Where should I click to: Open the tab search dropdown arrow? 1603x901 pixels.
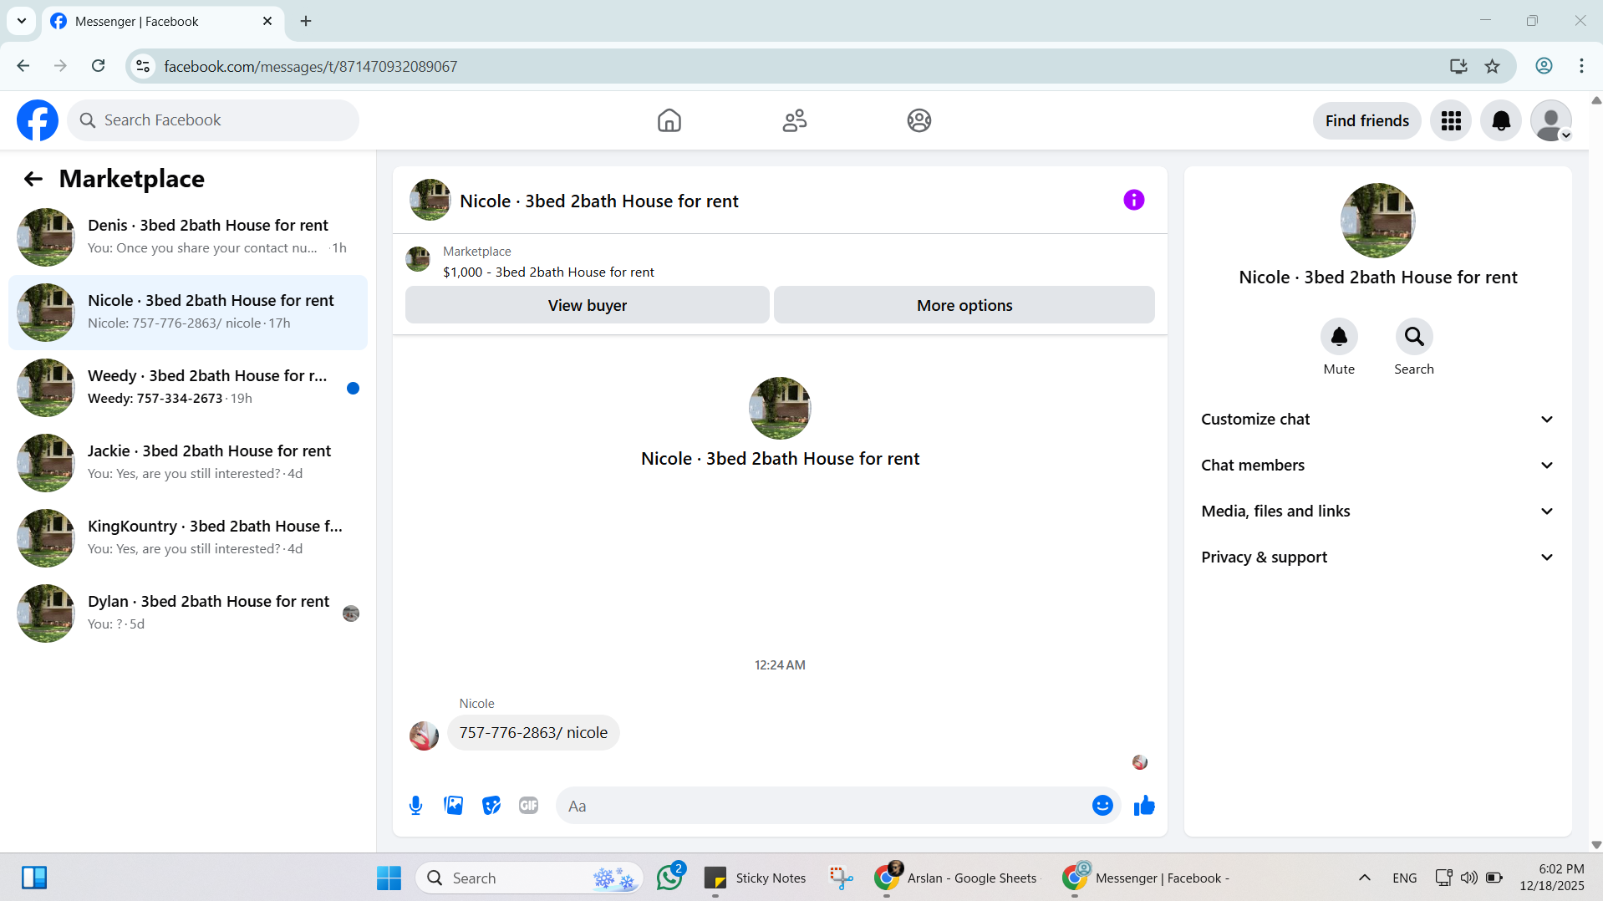22,22
